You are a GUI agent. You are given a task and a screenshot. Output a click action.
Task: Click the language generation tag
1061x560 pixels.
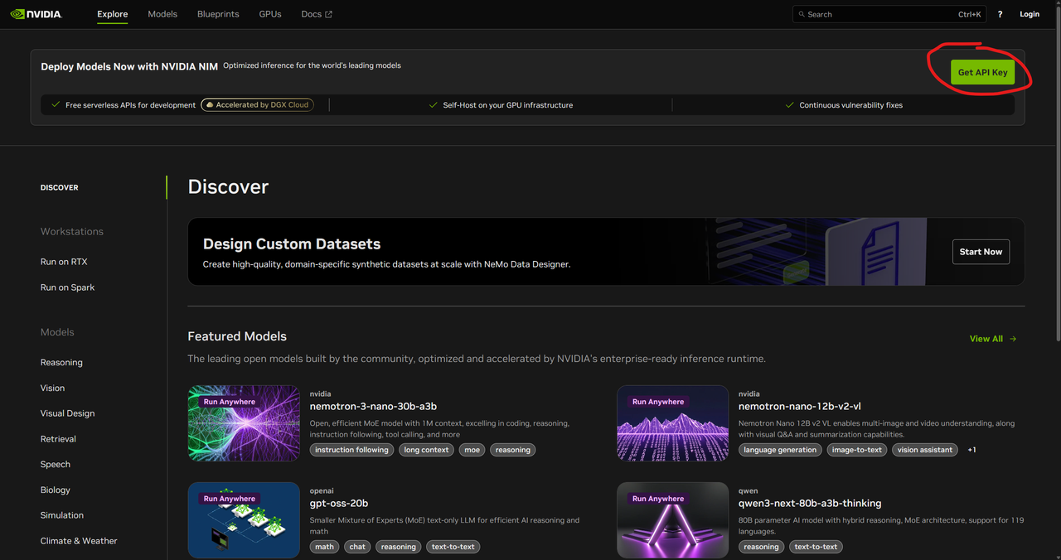click(780, 450)
